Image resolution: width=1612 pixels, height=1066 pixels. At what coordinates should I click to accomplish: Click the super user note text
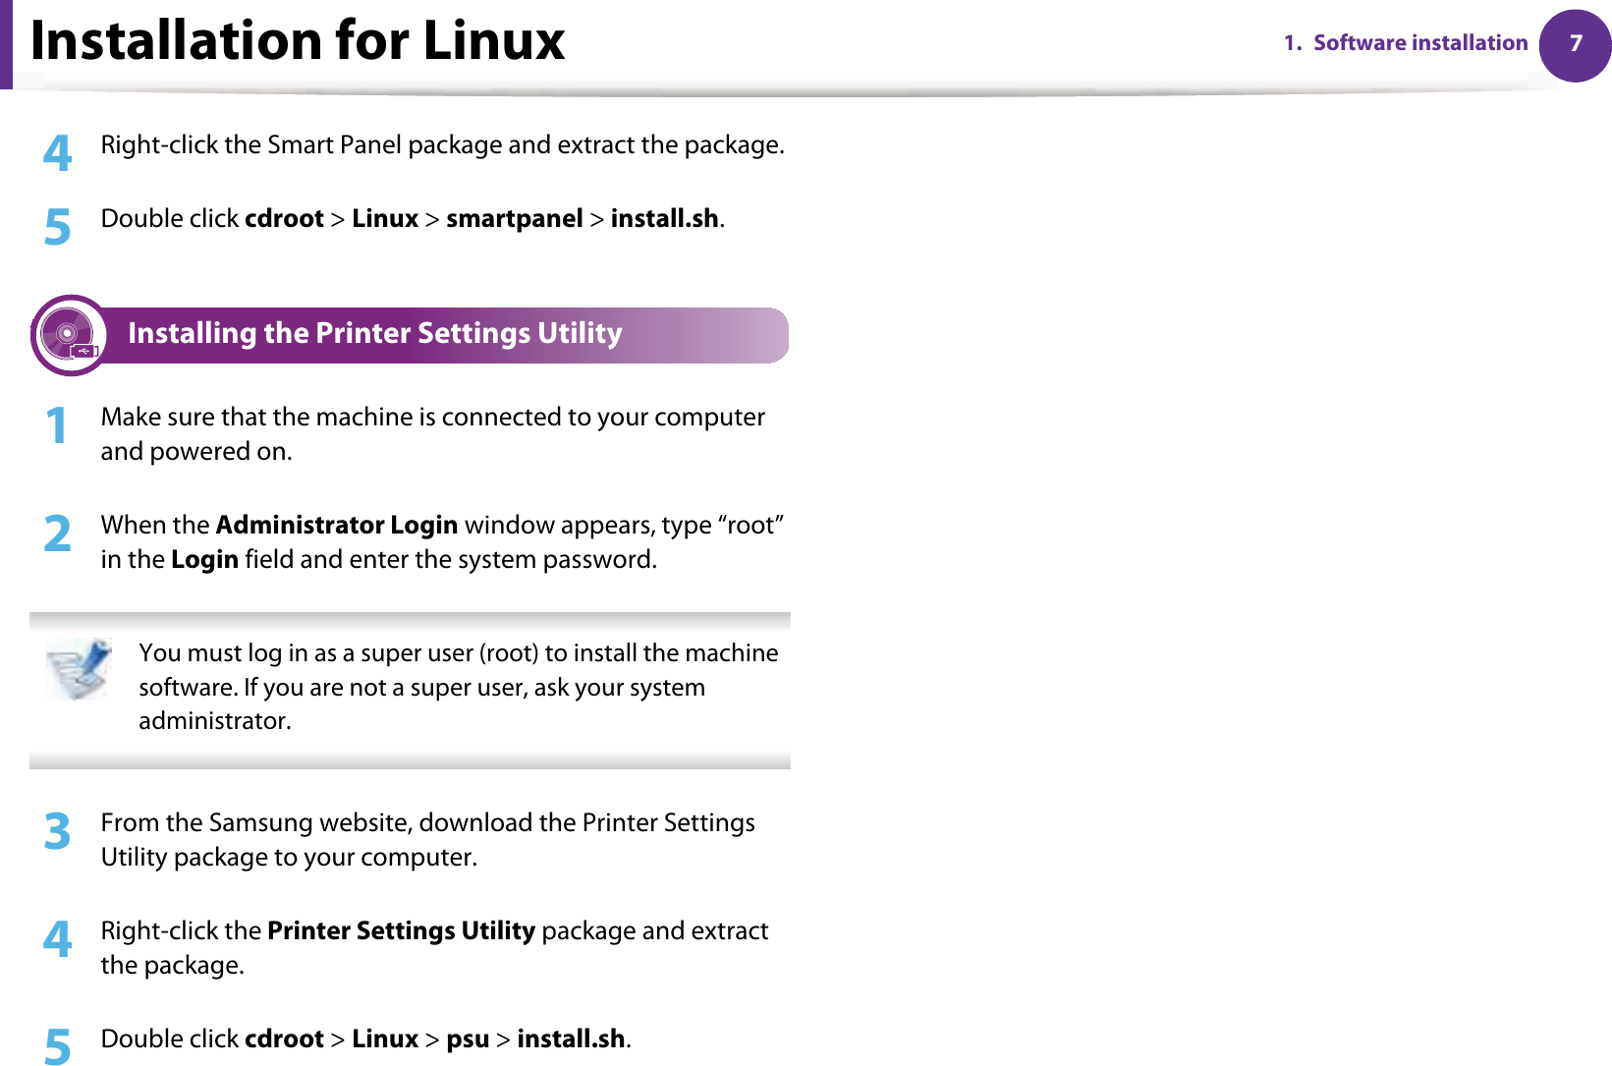point(458,687)
